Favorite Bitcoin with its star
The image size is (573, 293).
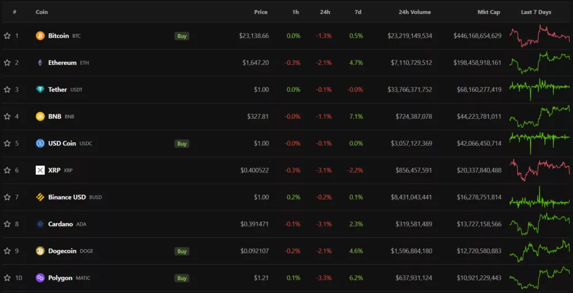(x=7, y=36)
